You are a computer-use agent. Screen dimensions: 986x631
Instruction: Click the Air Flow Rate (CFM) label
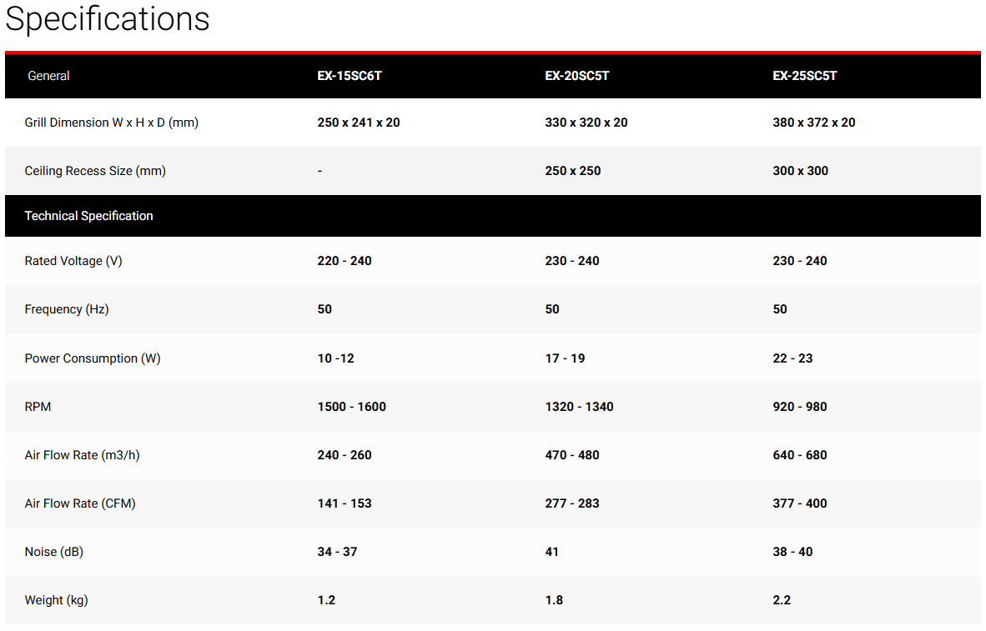click(x=80, y=503)
